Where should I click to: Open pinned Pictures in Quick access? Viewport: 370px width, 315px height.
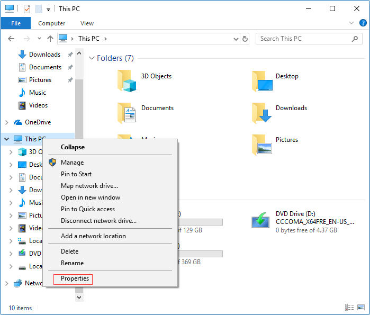pyautogui.click(x=40, y=80)
